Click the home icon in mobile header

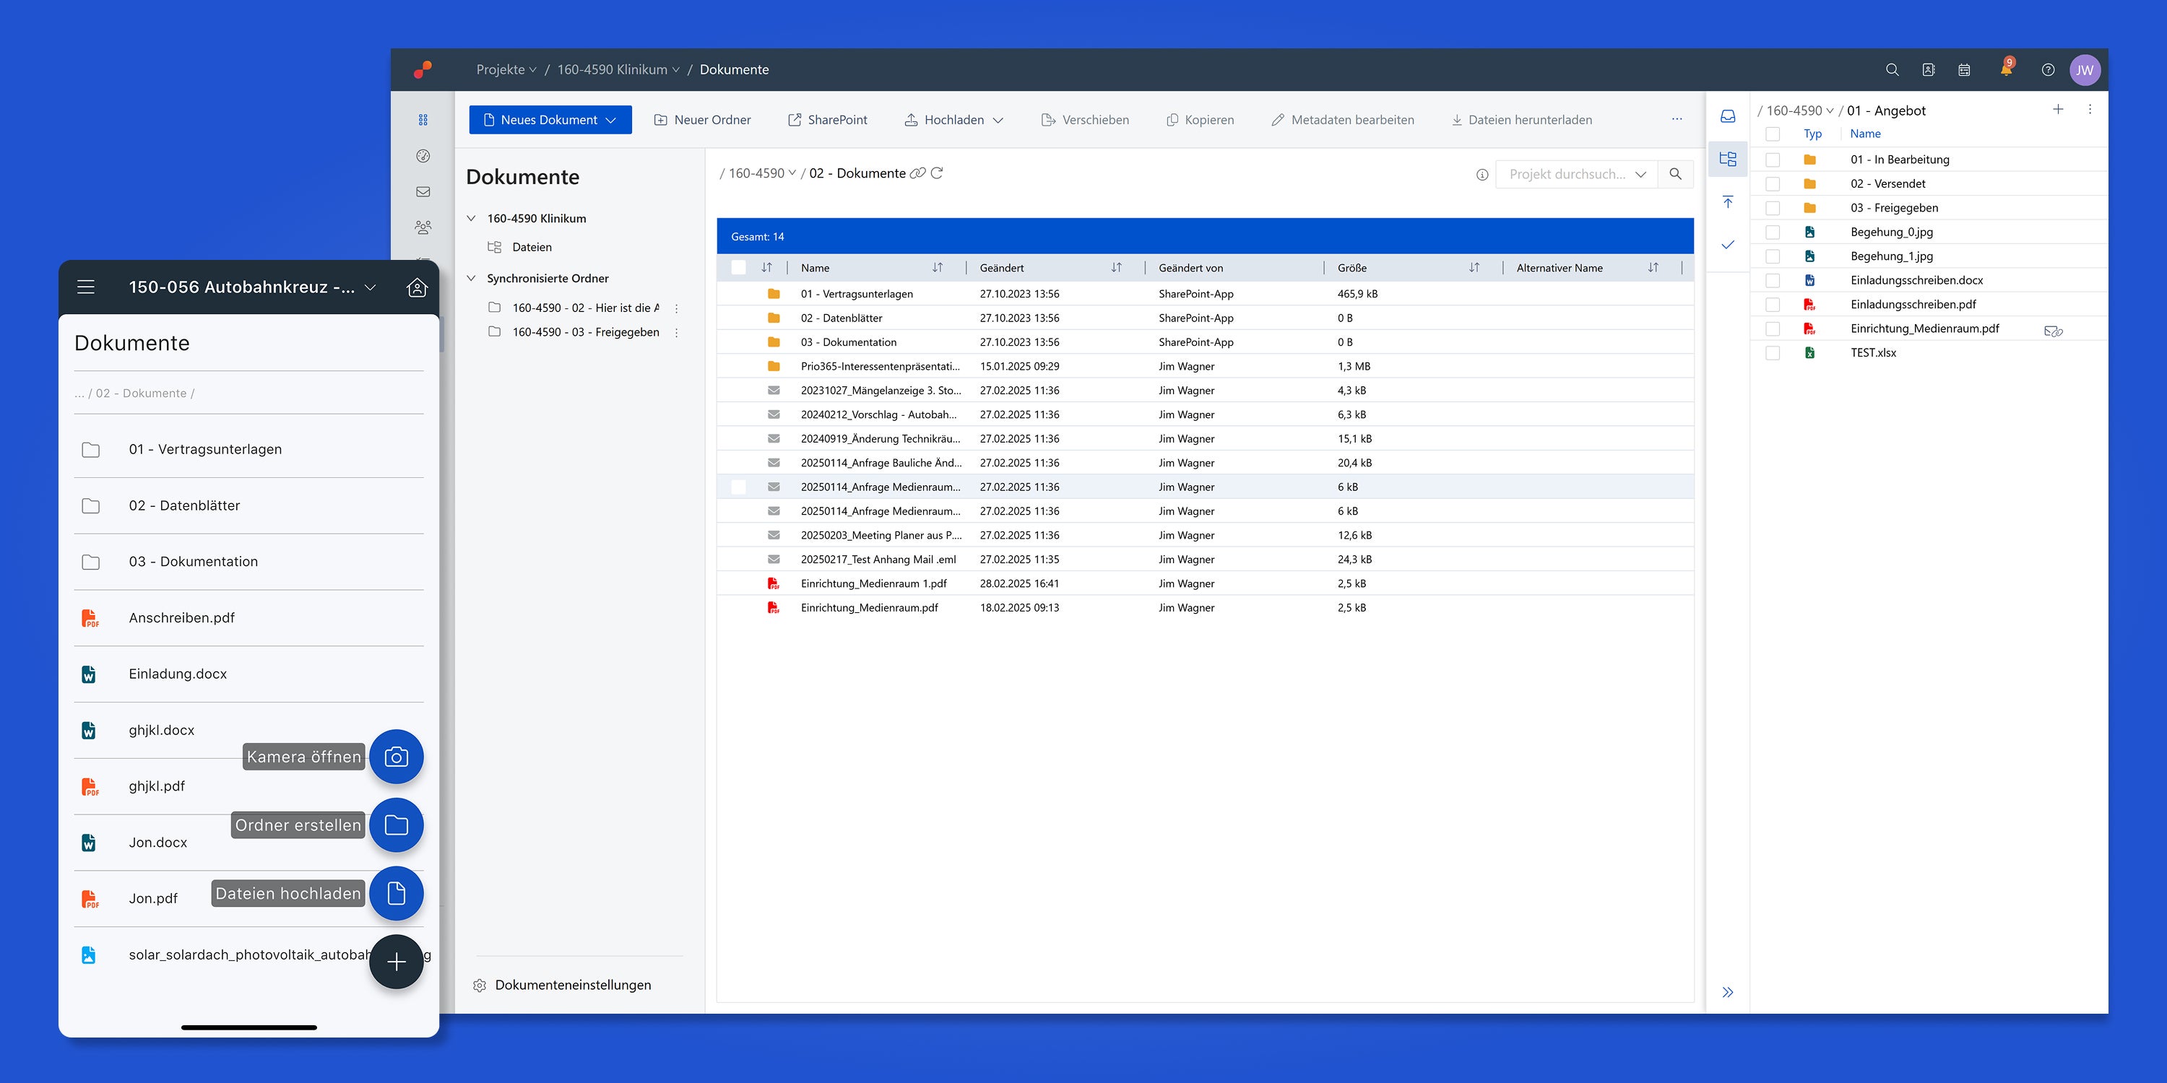(x=416, y=287)
